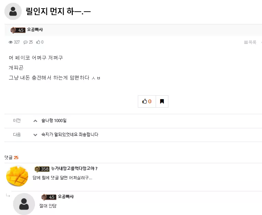
Task: Click the view count eye icon
Action: (11, 42)
